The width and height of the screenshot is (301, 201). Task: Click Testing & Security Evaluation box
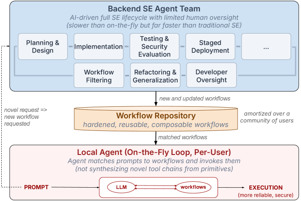coord(154,46)
